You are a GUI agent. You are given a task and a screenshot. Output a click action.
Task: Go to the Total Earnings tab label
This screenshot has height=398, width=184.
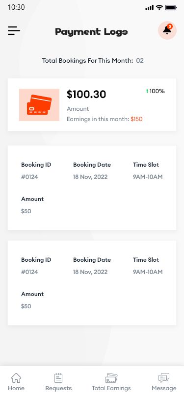pyautogui.click(x=111, y=388)
